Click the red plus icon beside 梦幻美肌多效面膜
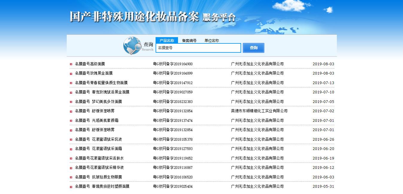The width and height of the screenshot is (403, 194). (71, 102)
